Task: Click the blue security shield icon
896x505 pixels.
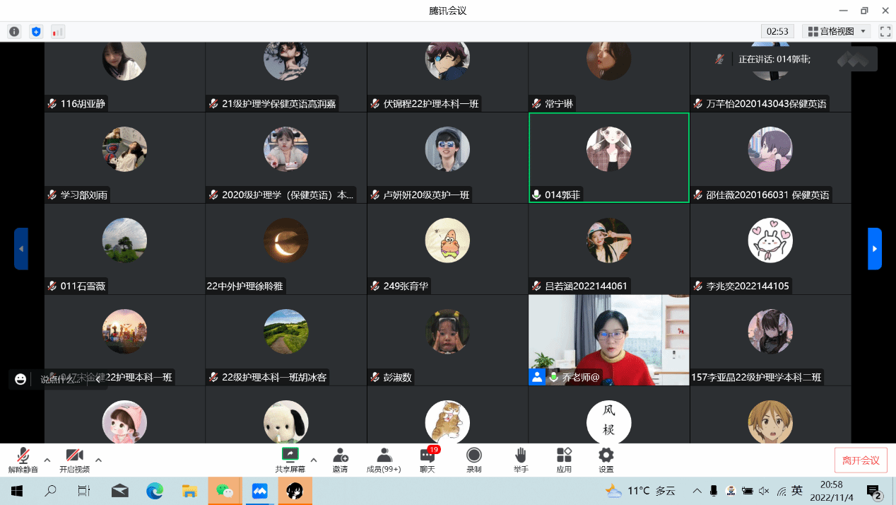Action: 36,31
